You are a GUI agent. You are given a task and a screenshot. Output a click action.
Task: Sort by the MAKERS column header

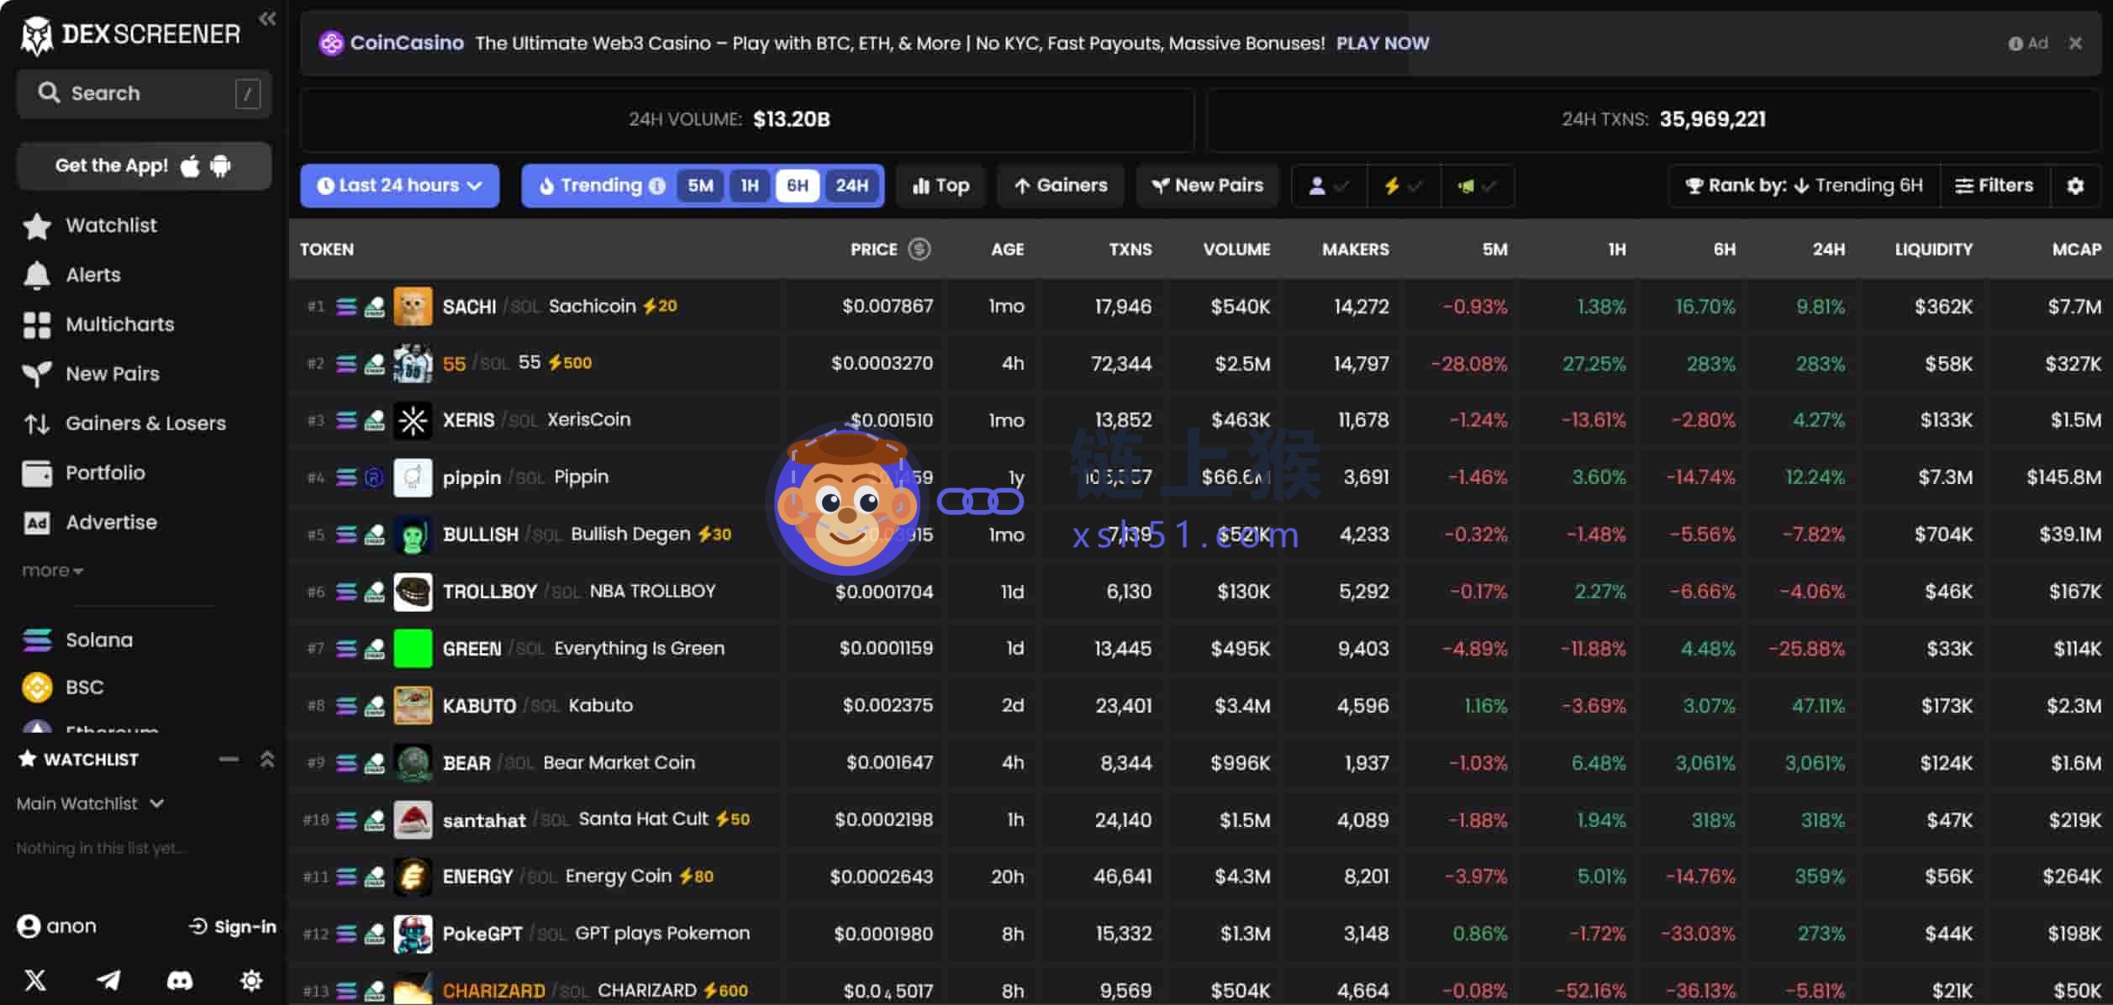pos(1356,250)
